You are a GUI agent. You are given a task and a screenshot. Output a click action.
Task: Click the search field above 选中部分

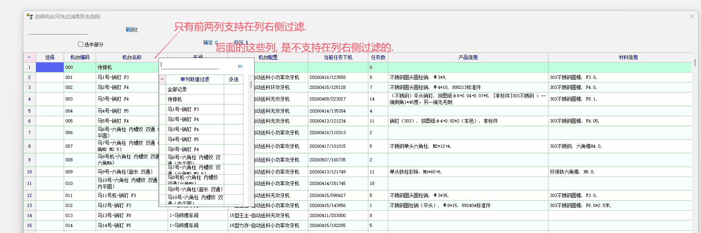click(x=57, y=30)
